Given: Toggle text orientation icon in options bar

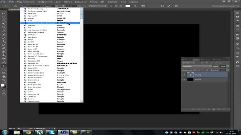Looking at the screenshot, I should pyautogui.click(x=15, y=6).
